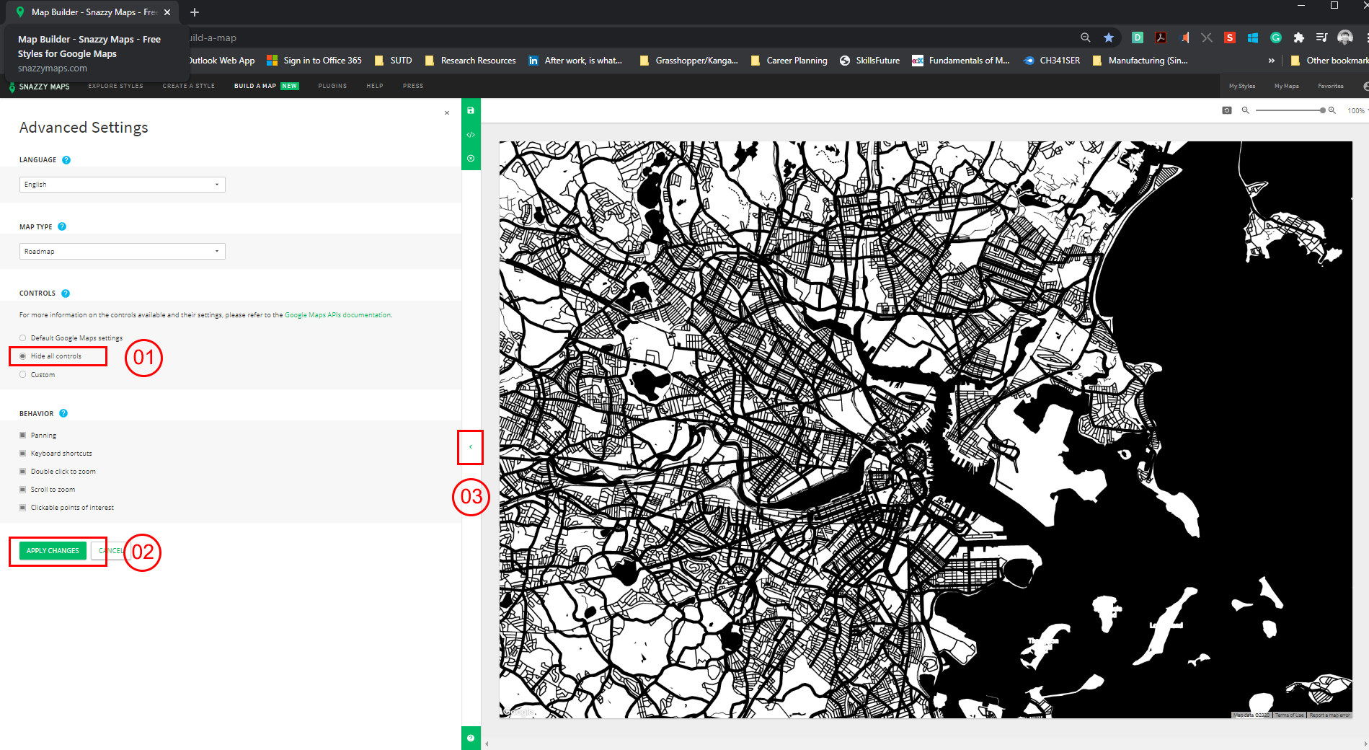Click the zoom in magnifier near 100%

coord(1331,110)
